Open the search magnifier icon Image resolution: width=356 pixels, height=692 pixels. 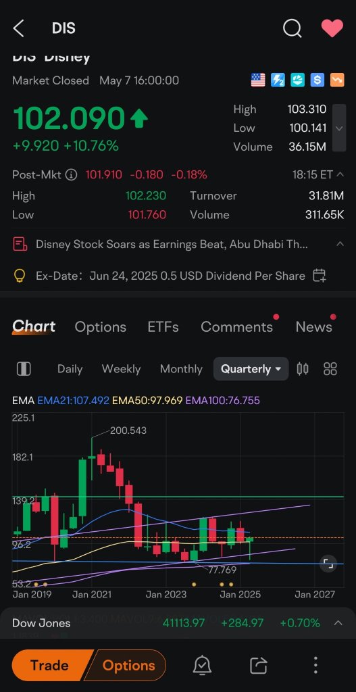(292, 28)
